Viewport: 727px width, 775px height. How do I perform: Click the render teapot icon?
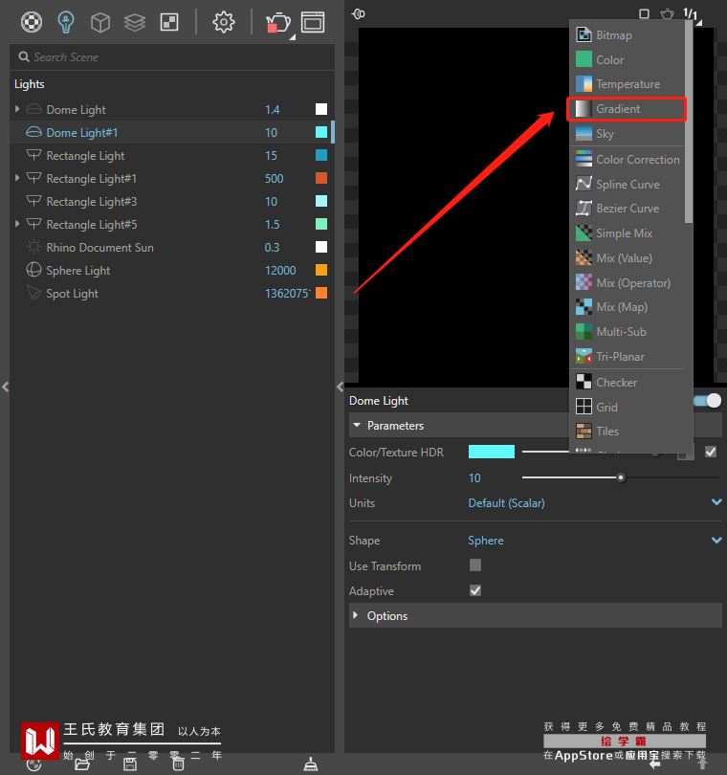coord(277,23)
